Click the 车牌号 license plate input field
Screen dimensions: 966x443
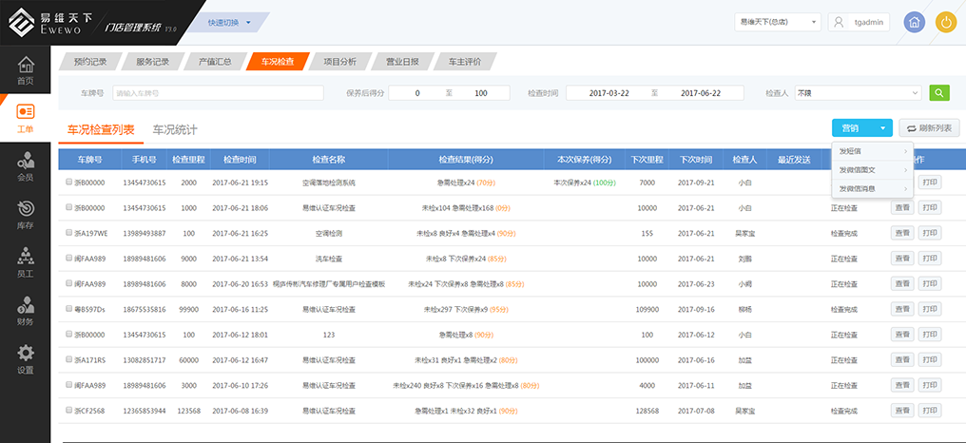tap(216, 93)
